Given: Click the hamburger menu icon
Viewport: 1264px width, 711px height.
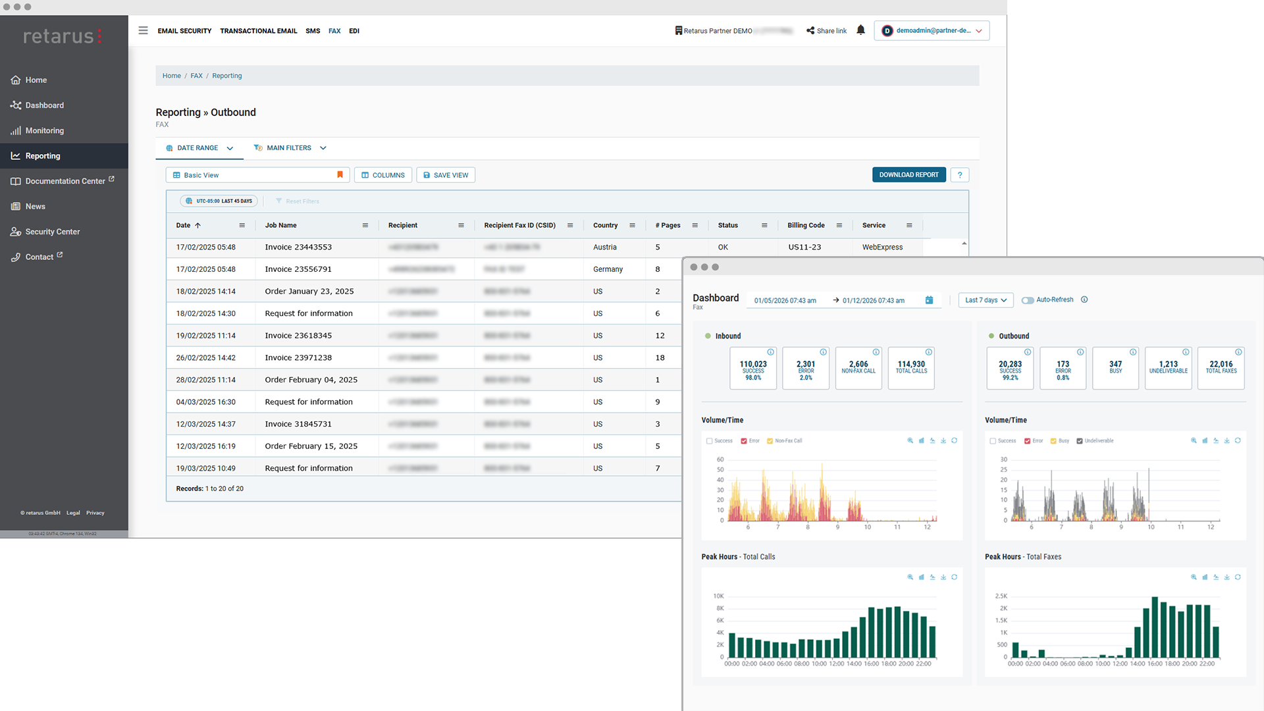Looking at the screenshot, I should tap(143, 30).
